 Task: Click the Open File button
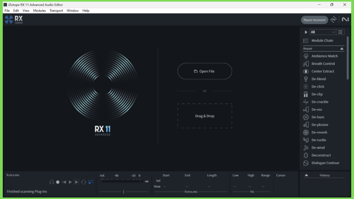point(205,71)
